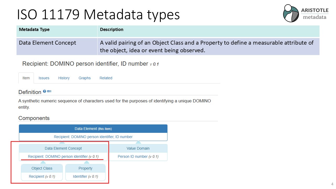
Task: Click the Data Element (this item) header
Action: point(93,129)
